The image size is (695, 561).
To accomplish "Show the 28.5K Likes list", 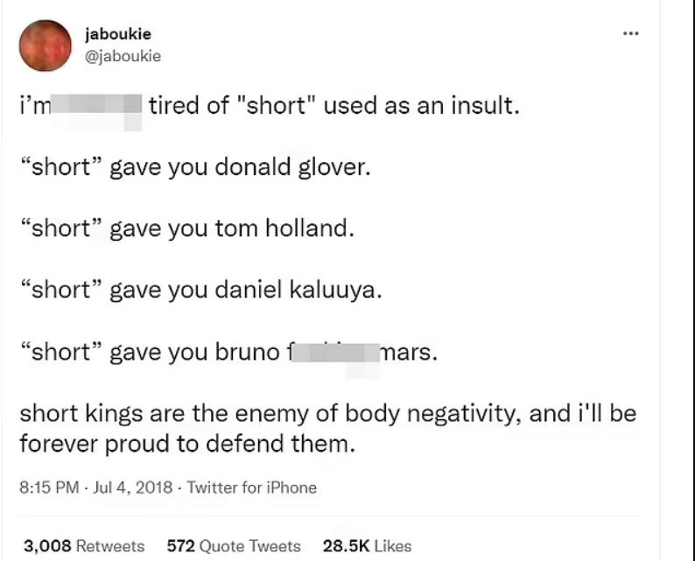I will [x=367, y=545].
